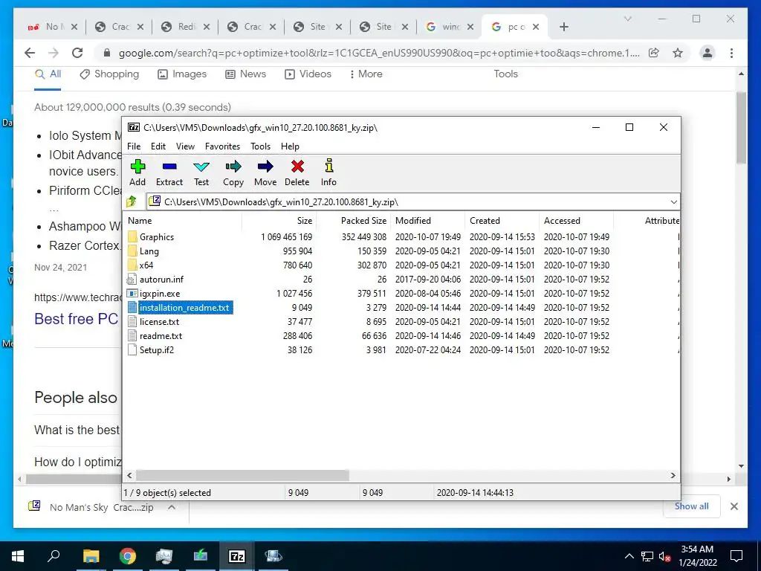Sort by Created column header
This screenshot has width=761, height=571.
(502, 220)
